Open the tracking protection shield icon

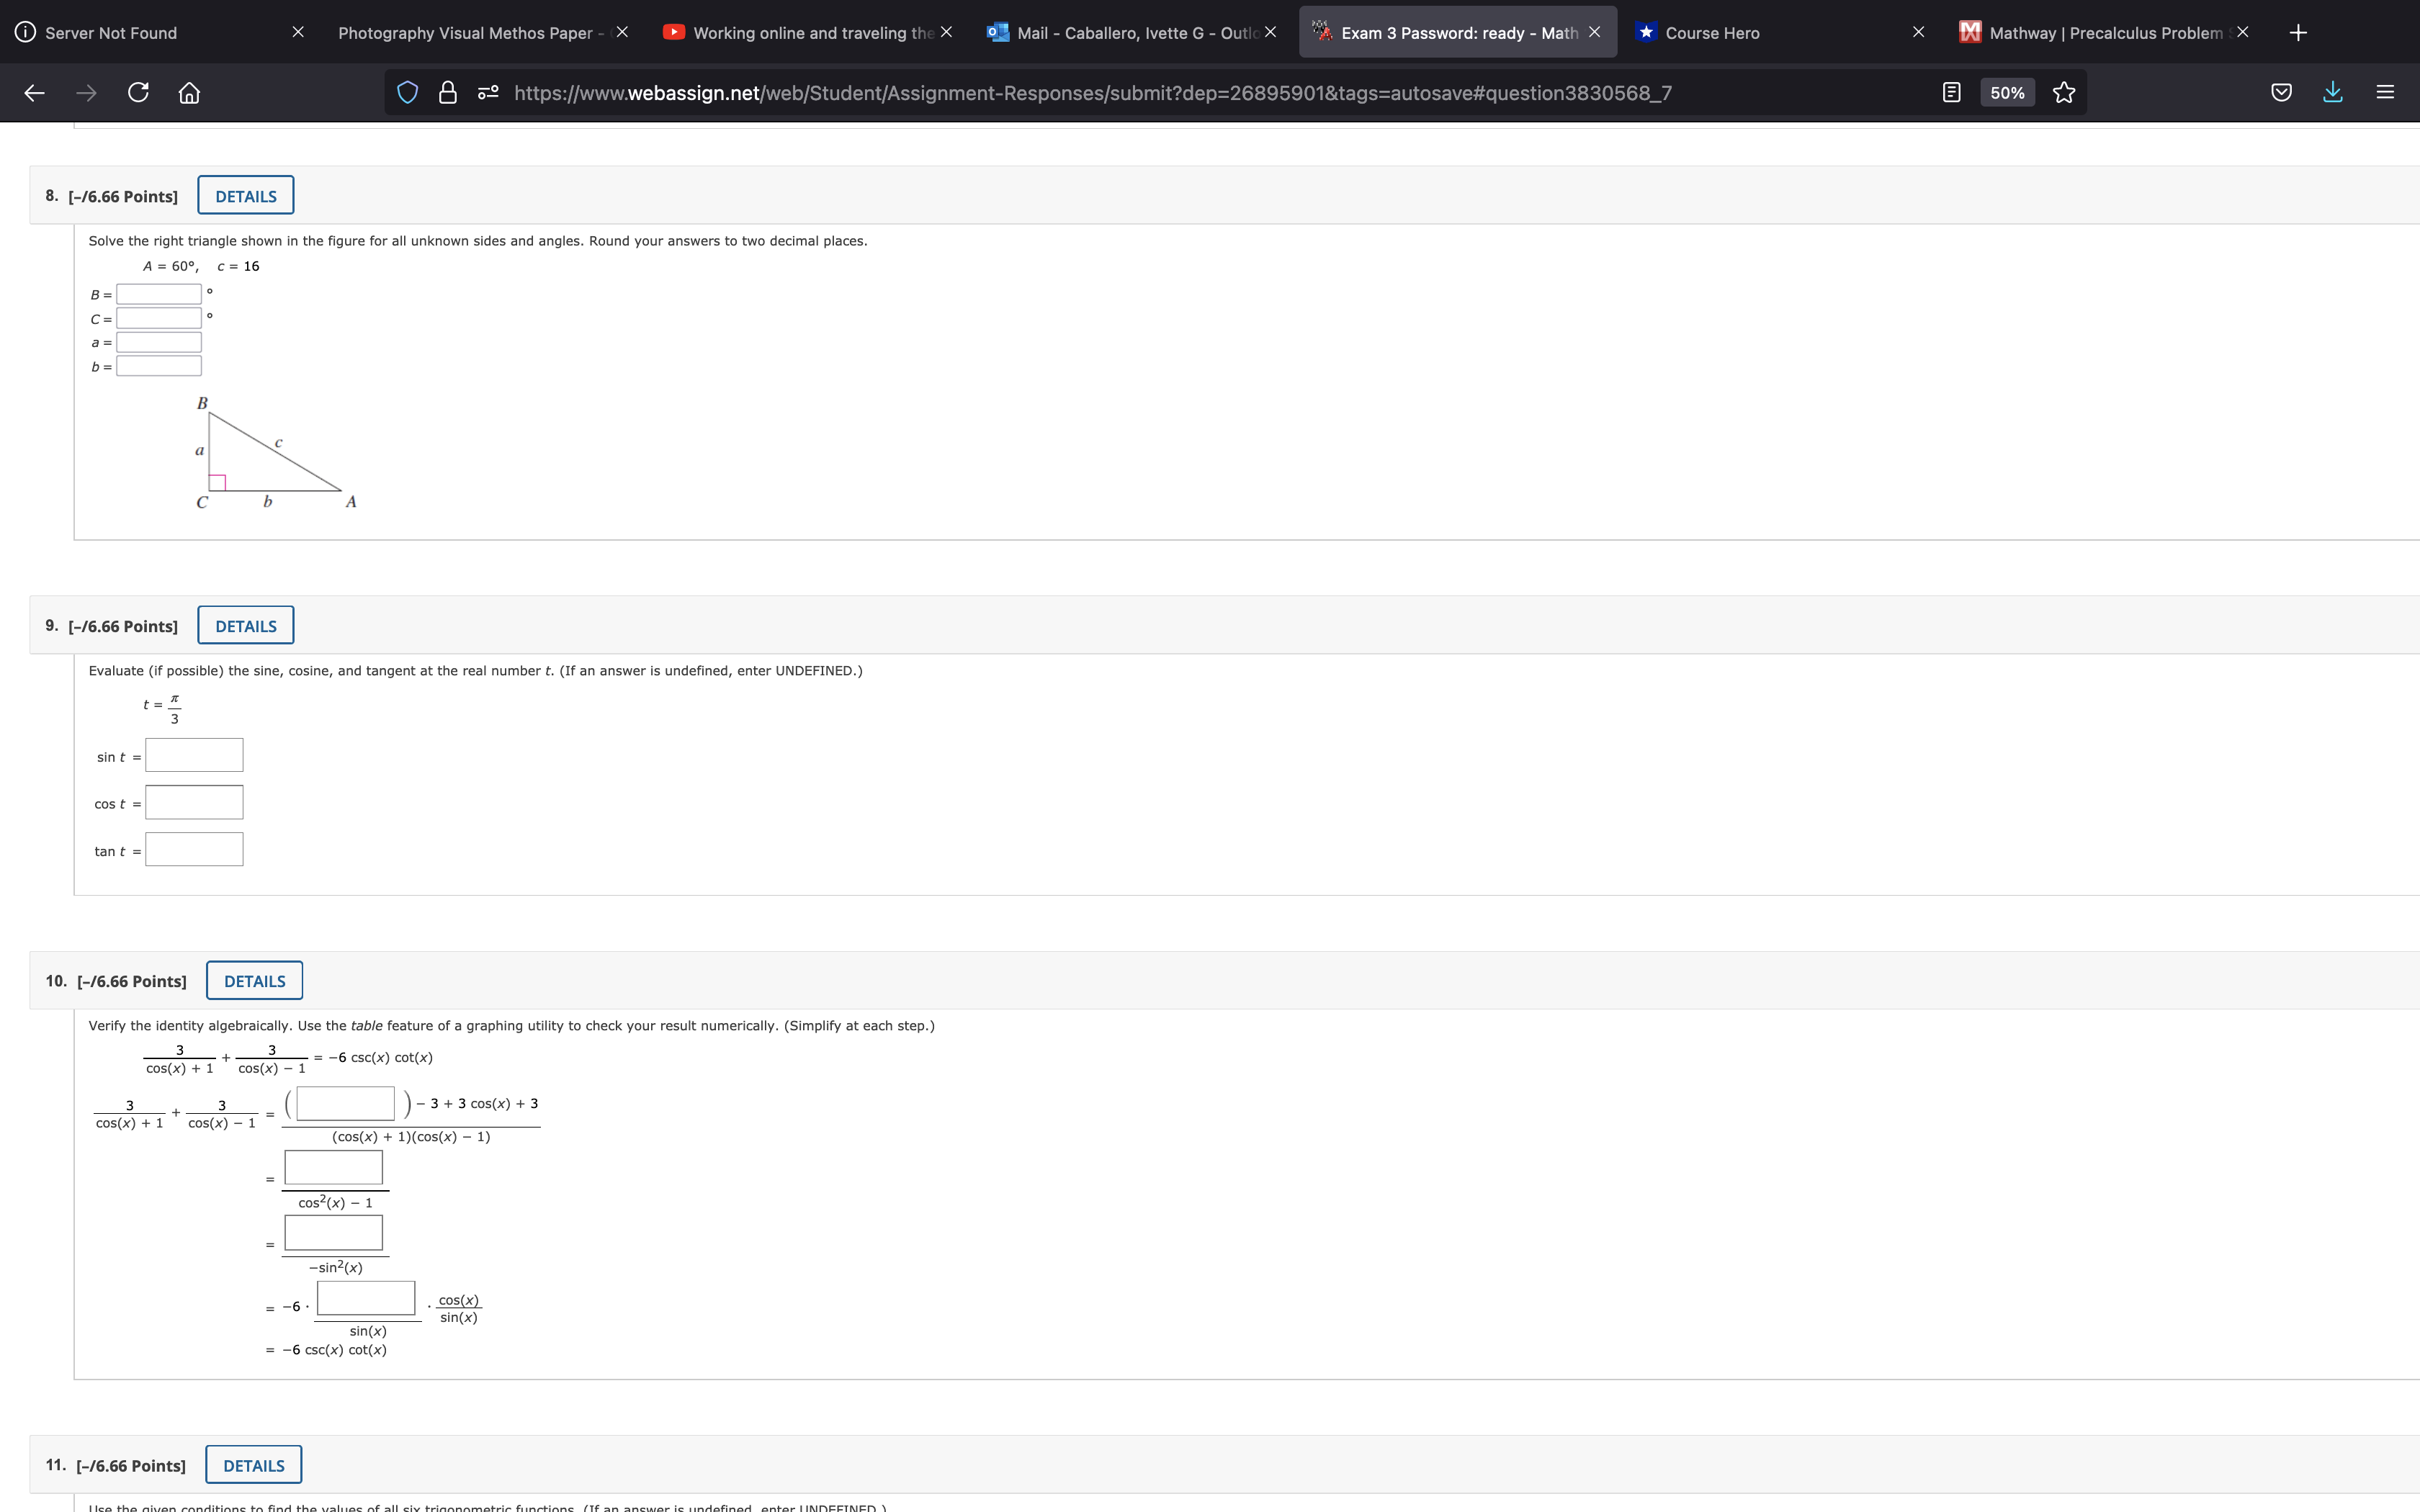pos(407,93)
